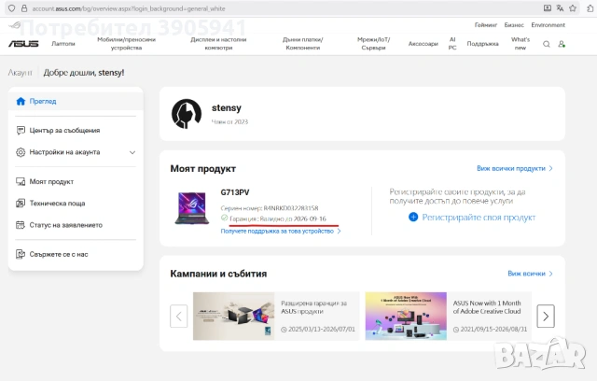Click Регистрирайте своя продукт link
Image resolution: width=597 pixels, height=381 pixels.
[471, 217]
